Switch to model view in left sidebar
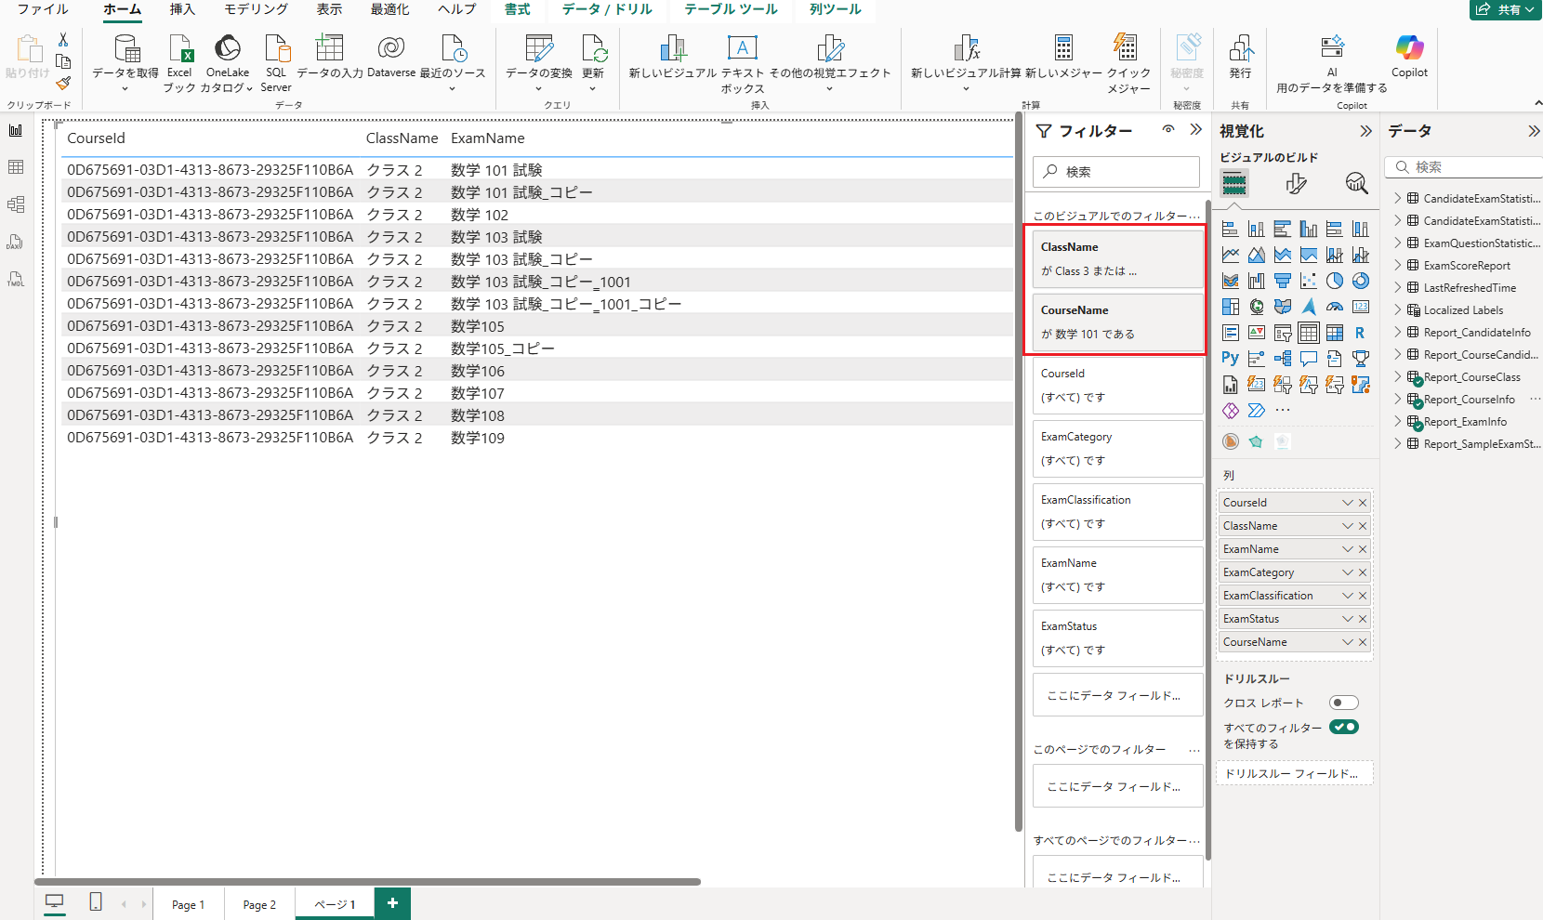 pos(16,204)
